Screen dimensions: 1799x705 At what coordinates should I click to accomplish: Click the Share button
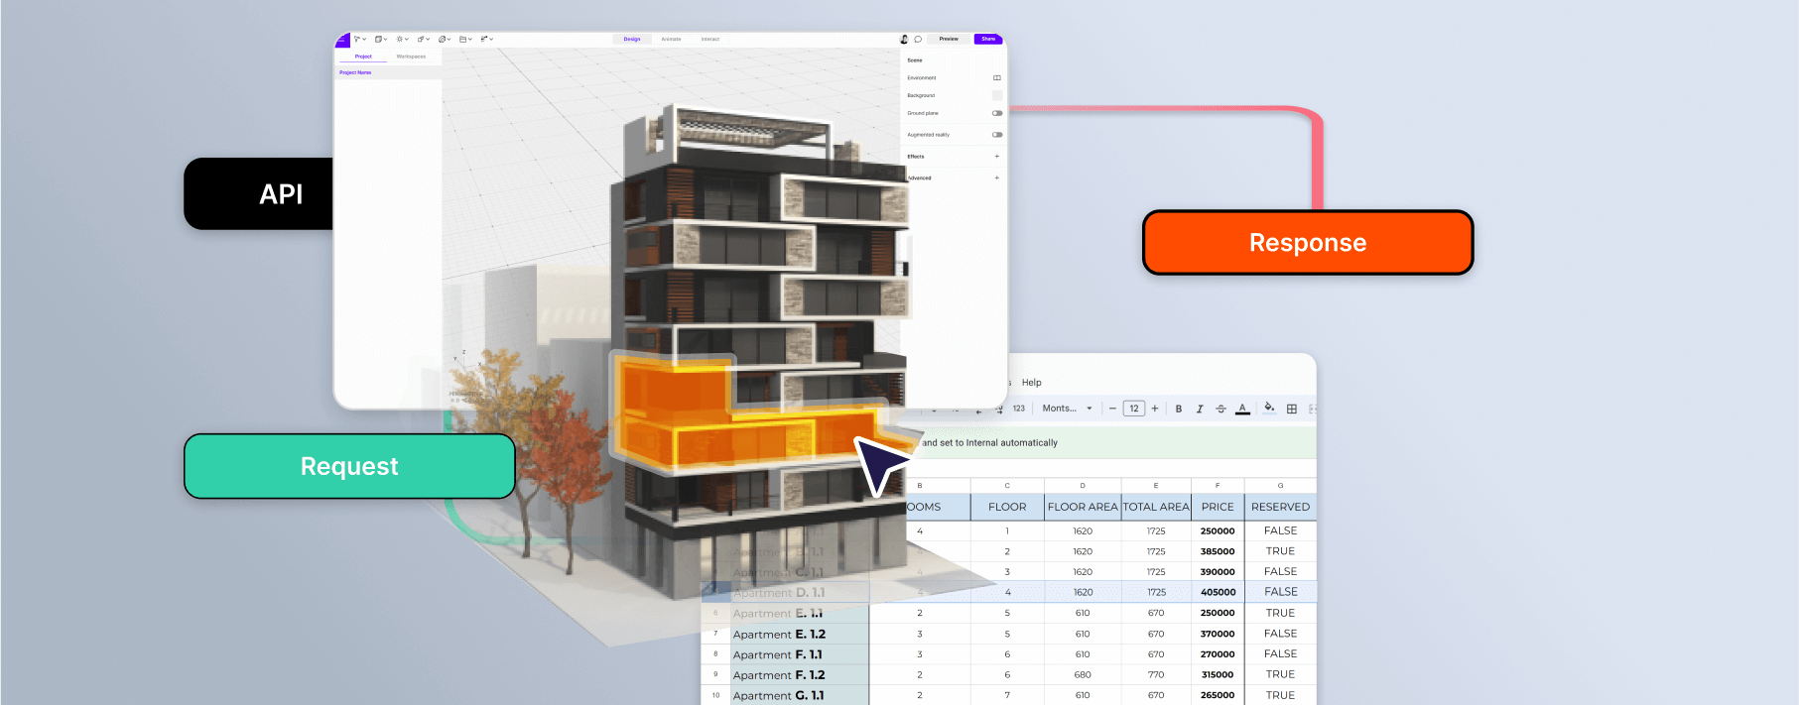(988, 40)
